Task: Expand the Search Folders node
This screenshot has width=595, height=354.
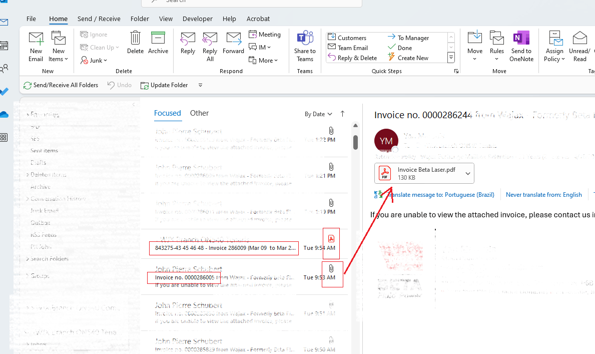Action: point(28,259)
